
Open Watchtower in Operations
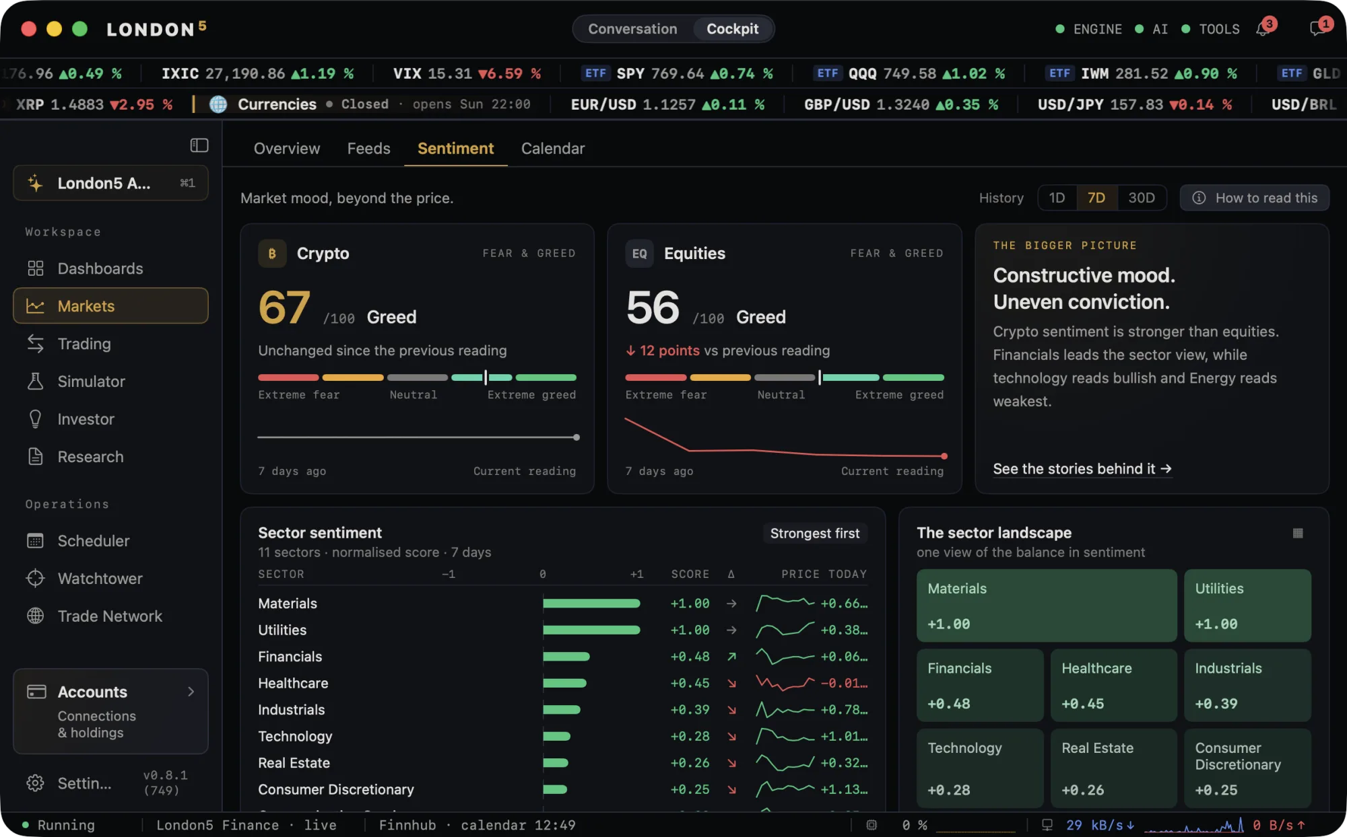(x=110, y=579)
